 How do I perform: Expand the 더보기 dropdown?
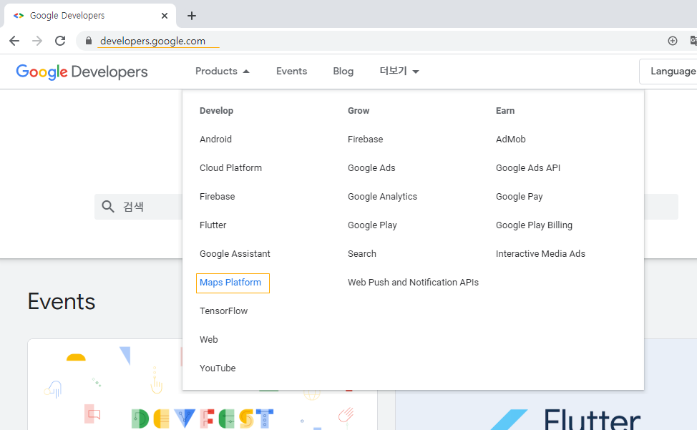pyautogui.click(x=399, y=71)
